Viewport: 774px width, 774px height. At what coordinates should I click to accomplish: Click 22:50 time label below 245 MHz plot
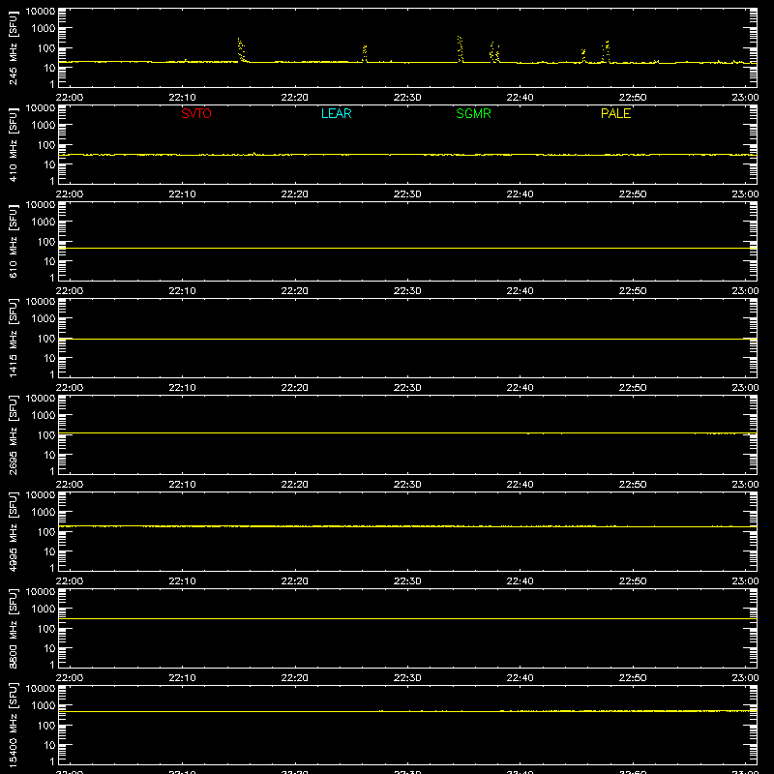633,98
